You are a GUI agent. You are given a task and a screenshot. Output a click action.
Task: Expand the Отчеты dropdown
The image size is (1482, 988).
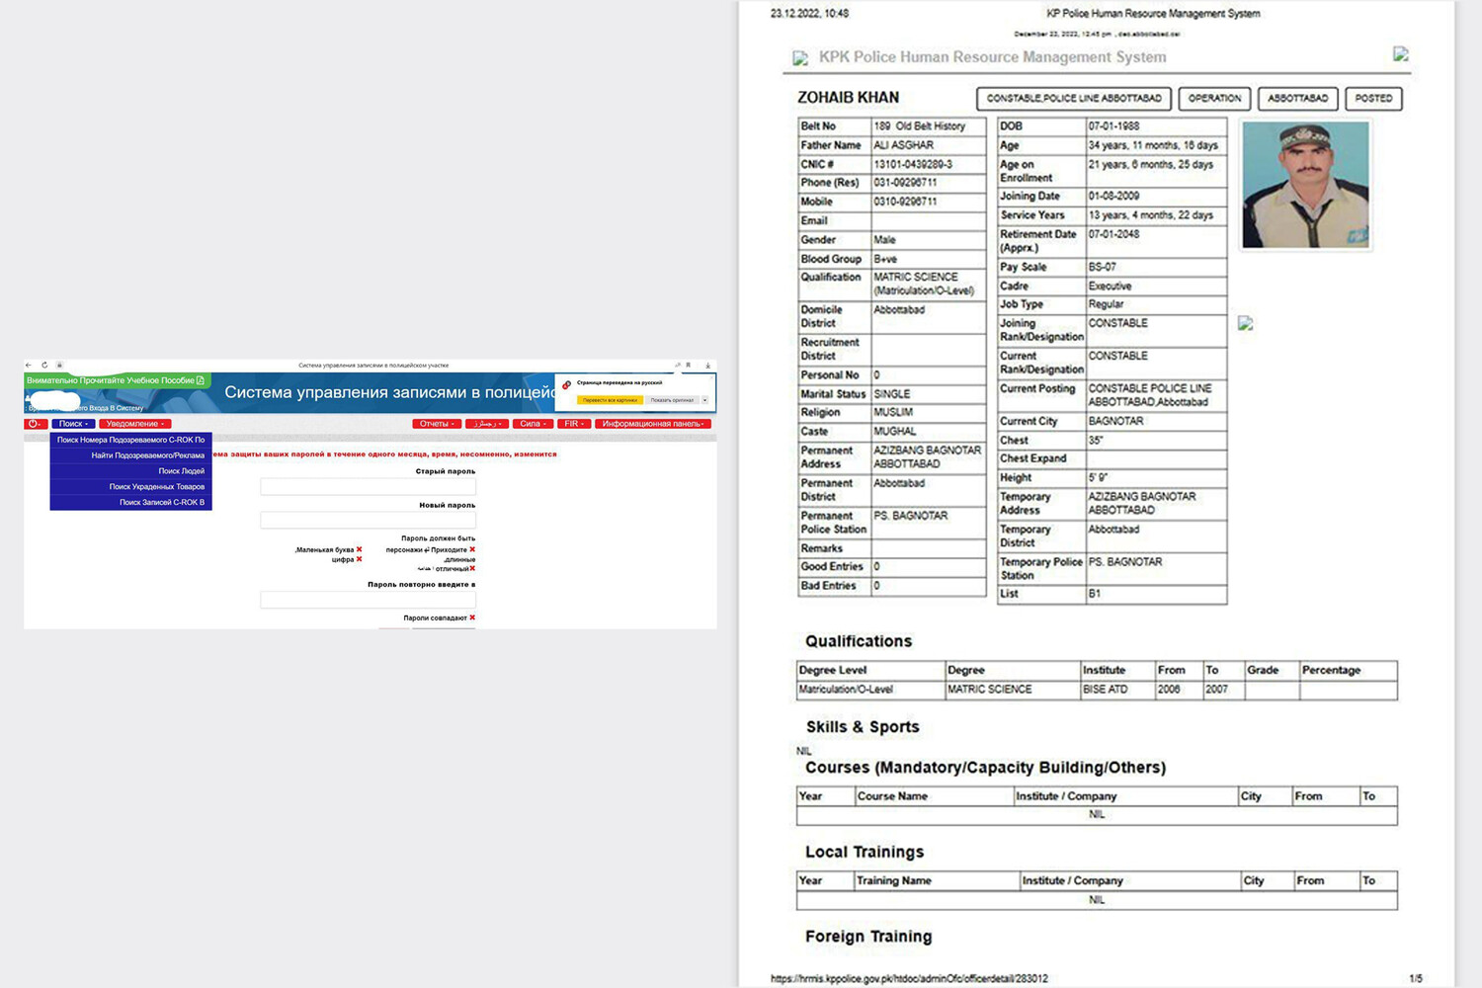436,424
